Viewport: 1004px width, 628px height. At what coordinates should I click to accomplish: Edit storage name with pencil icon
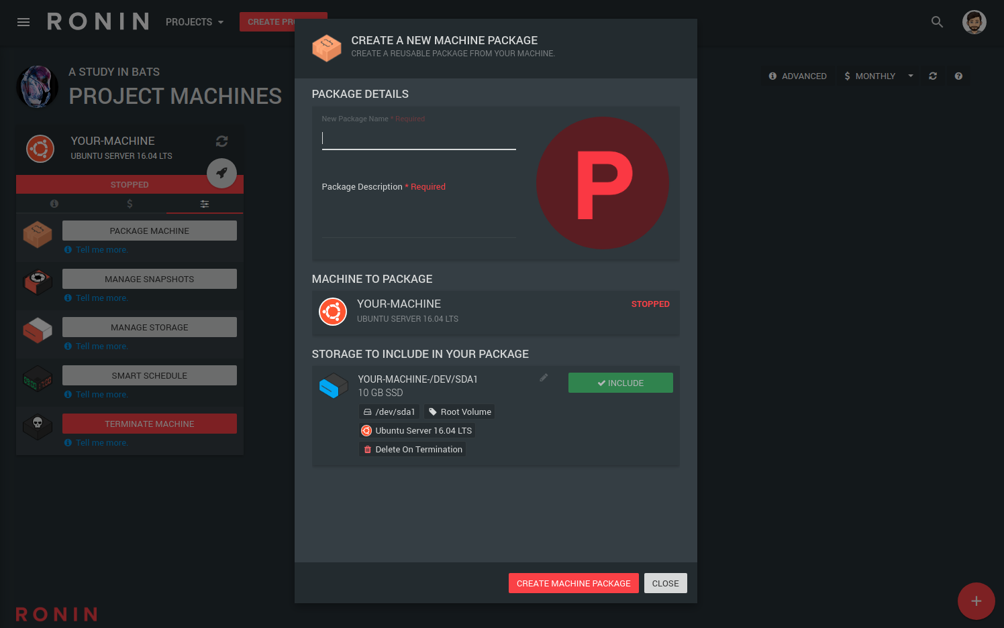click(x=544, y=378)
